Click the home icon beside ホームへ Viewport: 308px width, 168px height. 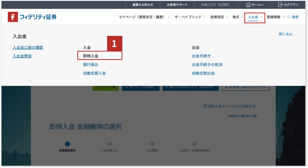click(248, 5)
